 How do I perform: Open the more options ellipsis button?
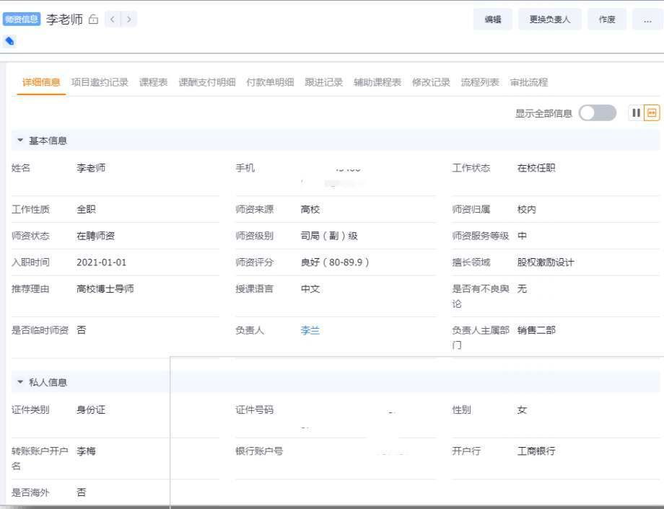coord(647,19)
